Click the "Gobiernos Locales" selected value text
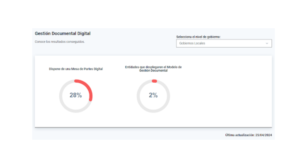 (x=192, y=43)
